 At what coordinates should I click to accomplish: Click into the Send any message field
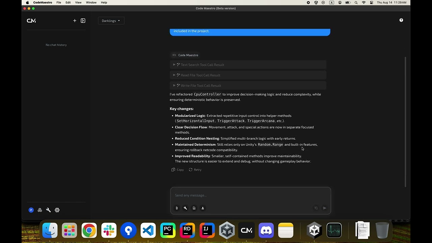(250, 195)
